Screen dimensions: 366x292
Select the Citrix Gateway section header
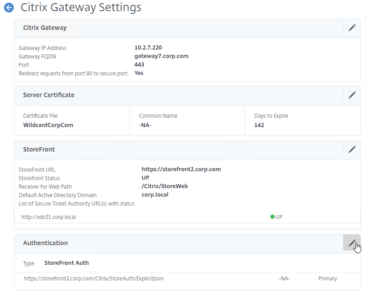[45, 28]
